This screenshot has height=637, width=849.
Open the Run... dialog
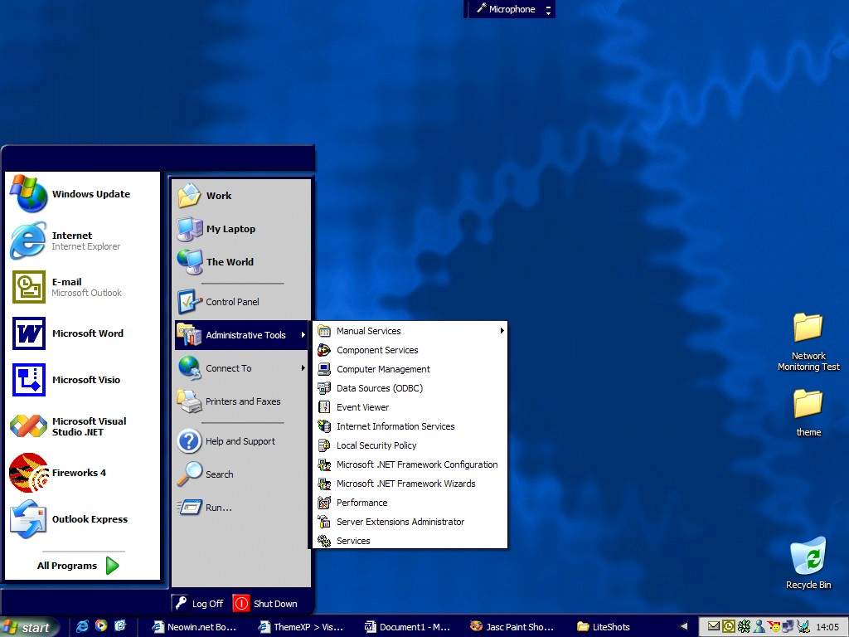click(241, 508)
